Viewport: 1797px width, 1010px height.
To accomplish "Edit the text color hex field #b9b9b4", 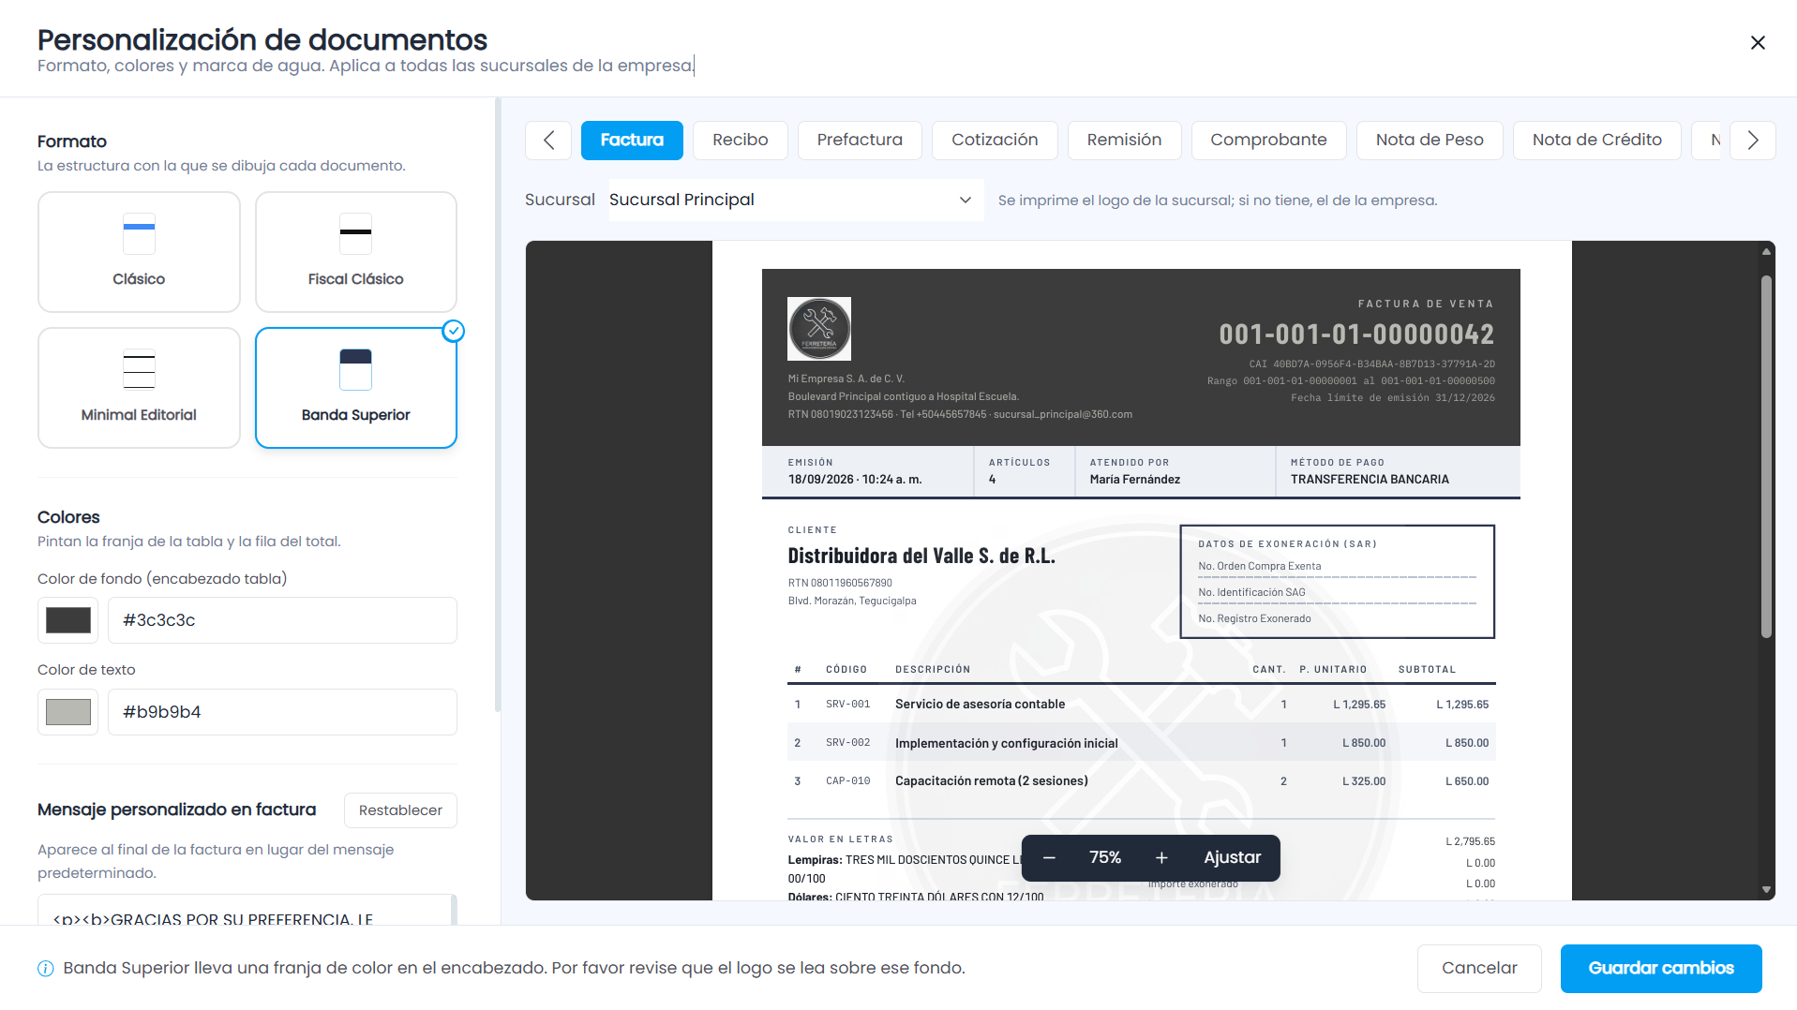I will (282, 712).
